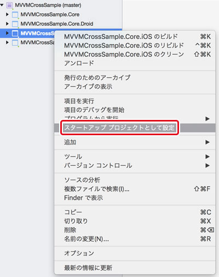
Task: Open the 追加 submenu
Action: tap(135, 142)
